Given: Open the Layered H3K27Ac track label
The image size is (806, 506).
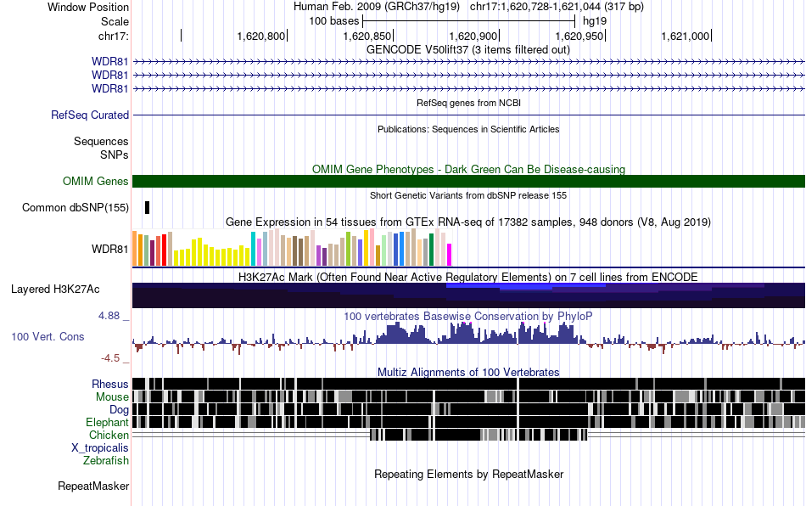Looking at the screenshot, I should pyautogui.click(x=55, y=290).
